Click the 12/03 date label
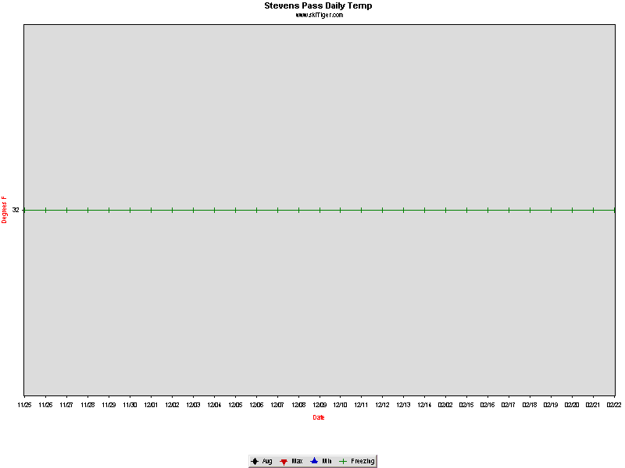The height and width of the screenshot is (468, 625). (x=193, y=405)
